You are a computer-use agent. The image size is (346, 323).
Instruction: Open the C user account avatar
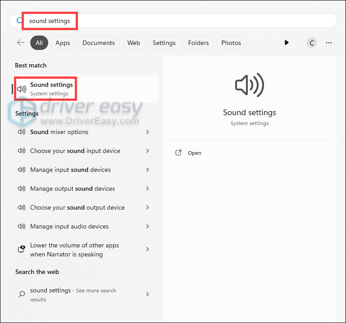[x=312, y=43]
